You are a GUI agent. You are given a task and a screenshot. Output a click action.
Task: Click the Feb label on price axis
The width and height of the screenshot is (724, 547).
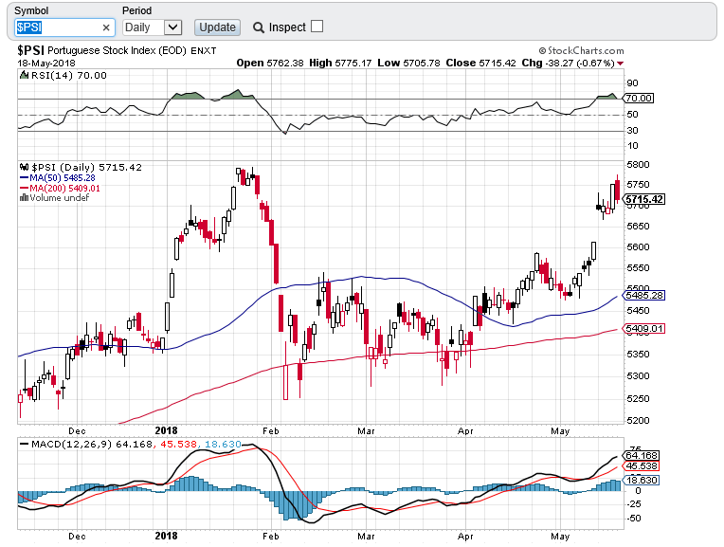[x=271, y=431]
